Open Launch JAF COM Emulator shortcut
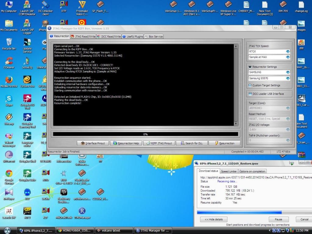Screen dimensions: 312x234 tap(27, 8)
